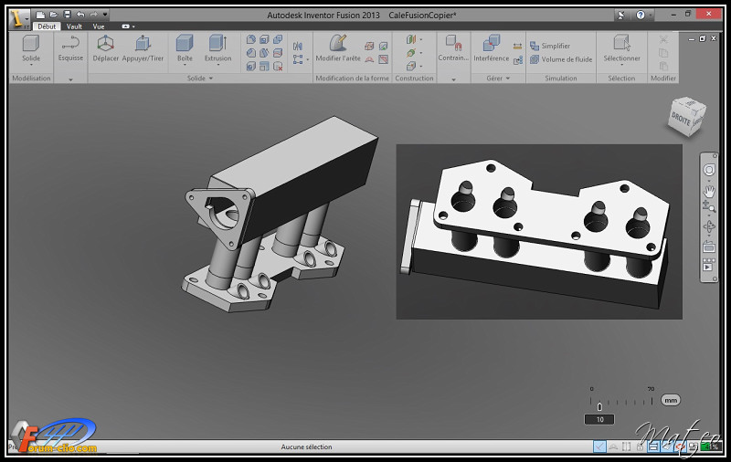The image size is (731, 462).
Task: Toggle the highlighted check icon in status bar
Action: tap(599, 446)
